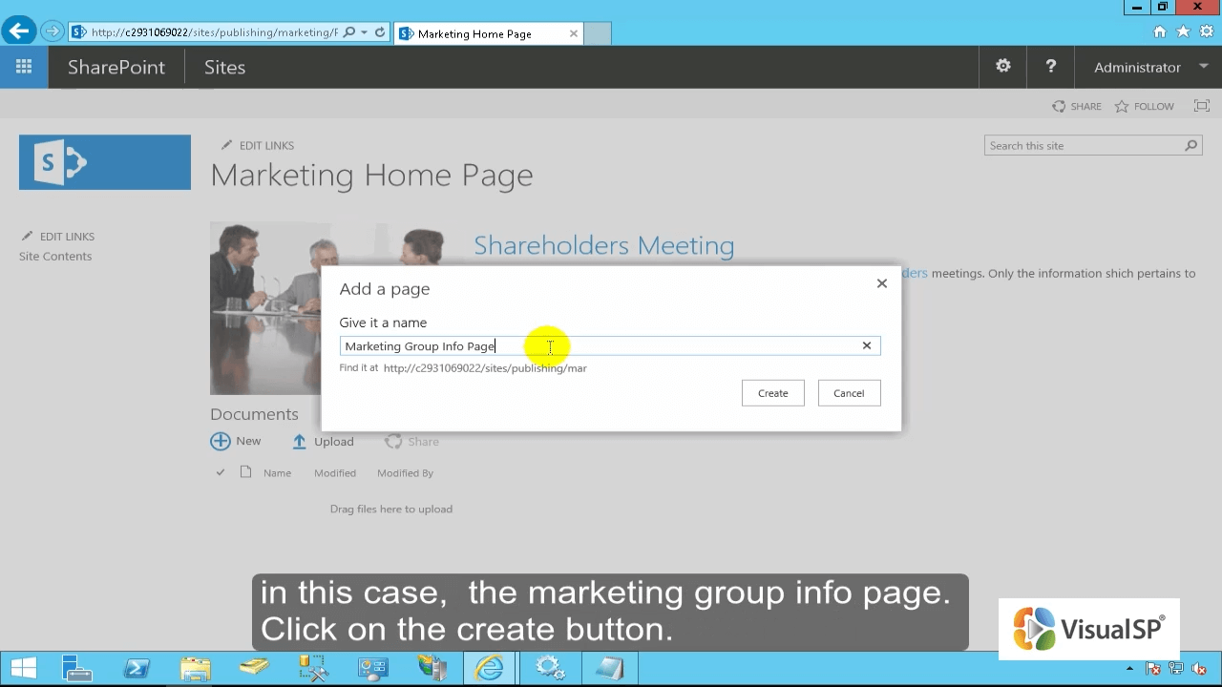The width and height of the screenshot is (1222, 687).
Task: Open the SharePoint app launcher grid
Action: (24, 67)
